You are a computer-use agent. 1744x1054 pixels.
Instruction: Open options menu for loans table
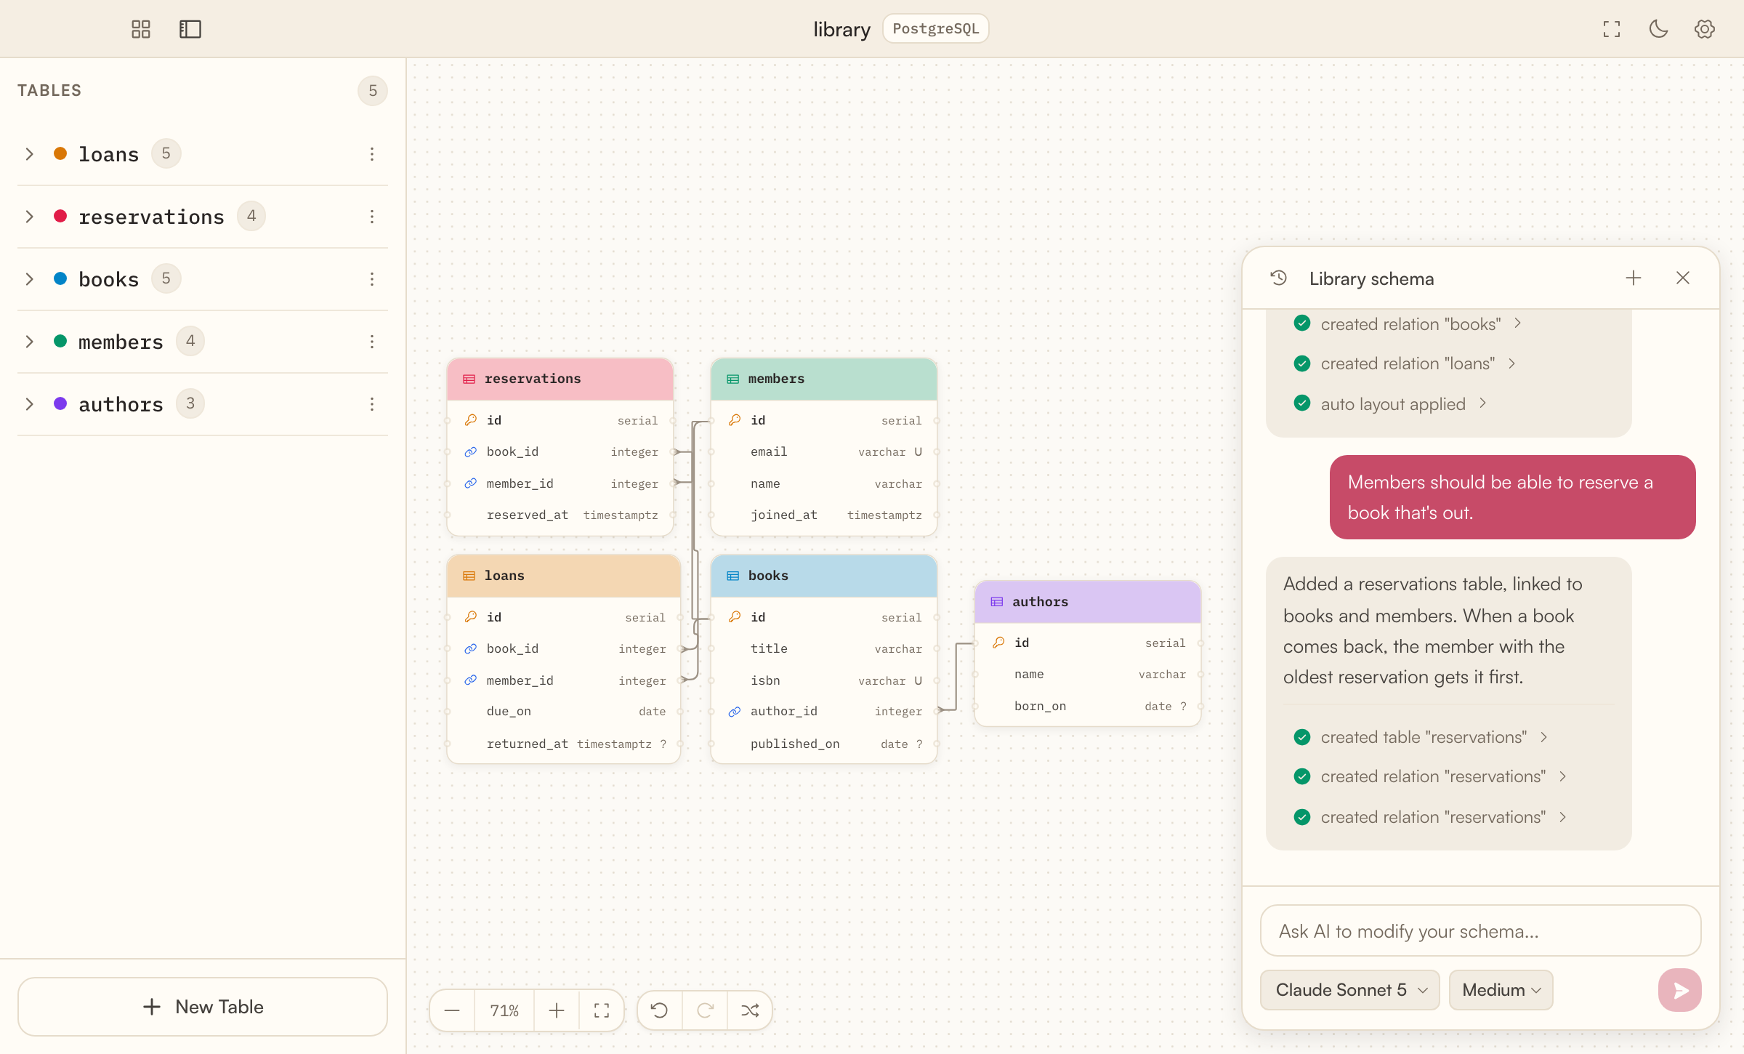(x=372, y=154)
